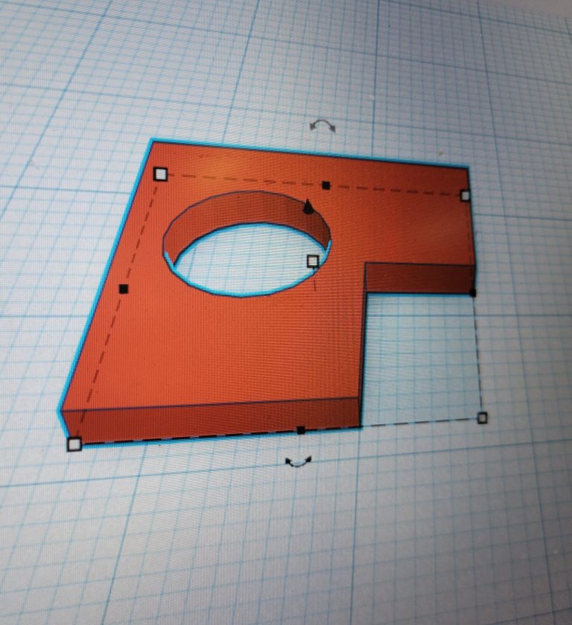Image resolution: width=572 pixels, height=625 pixels.
Task: Select the white corner handle at front-right of selection
Action: [x=482, y=417]
